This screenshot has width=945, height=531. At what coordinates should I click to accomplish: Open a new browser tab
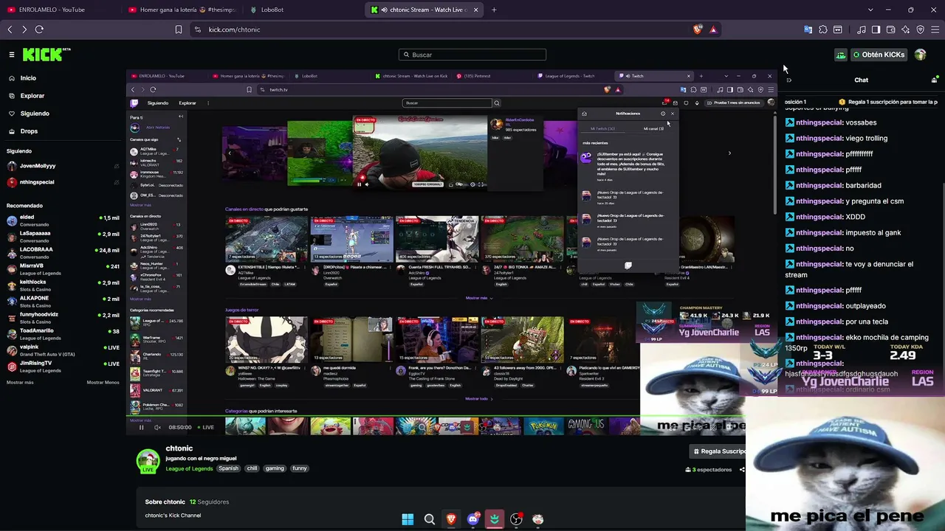(x=494, y=10)
